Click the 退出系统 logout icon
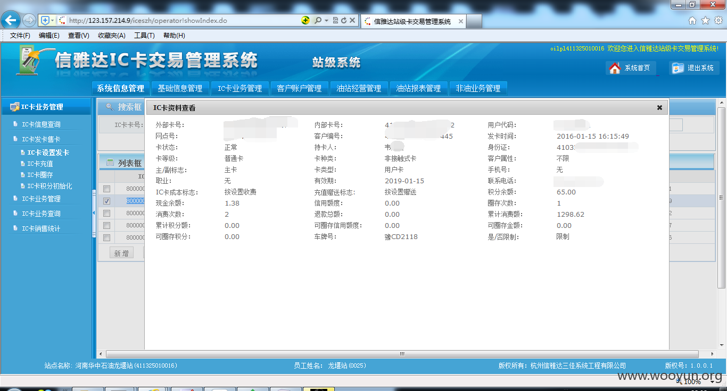Viewport: 727px width, 391px height. point(678,68)
